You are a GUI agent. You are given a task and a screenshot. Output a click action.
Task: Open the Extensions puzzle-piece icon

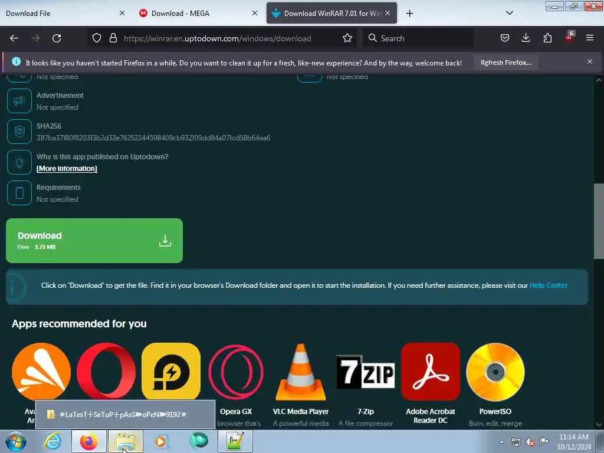point(547,38)
